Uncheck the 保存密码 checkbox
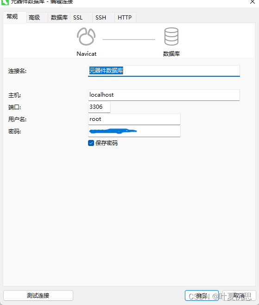The width and height of the screenshot is (259, 305). coord(91,143)
